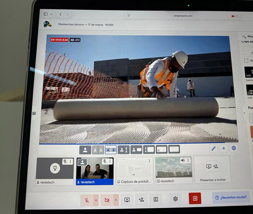The height and width of the screenshot is (214, 253).
Task: Click the EN VIVO 8:48 live badge
Action: (x=59, y=40)
